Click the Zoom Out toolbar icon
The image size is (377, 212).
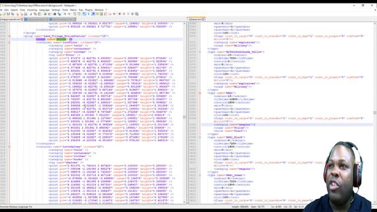coord(69,14)
